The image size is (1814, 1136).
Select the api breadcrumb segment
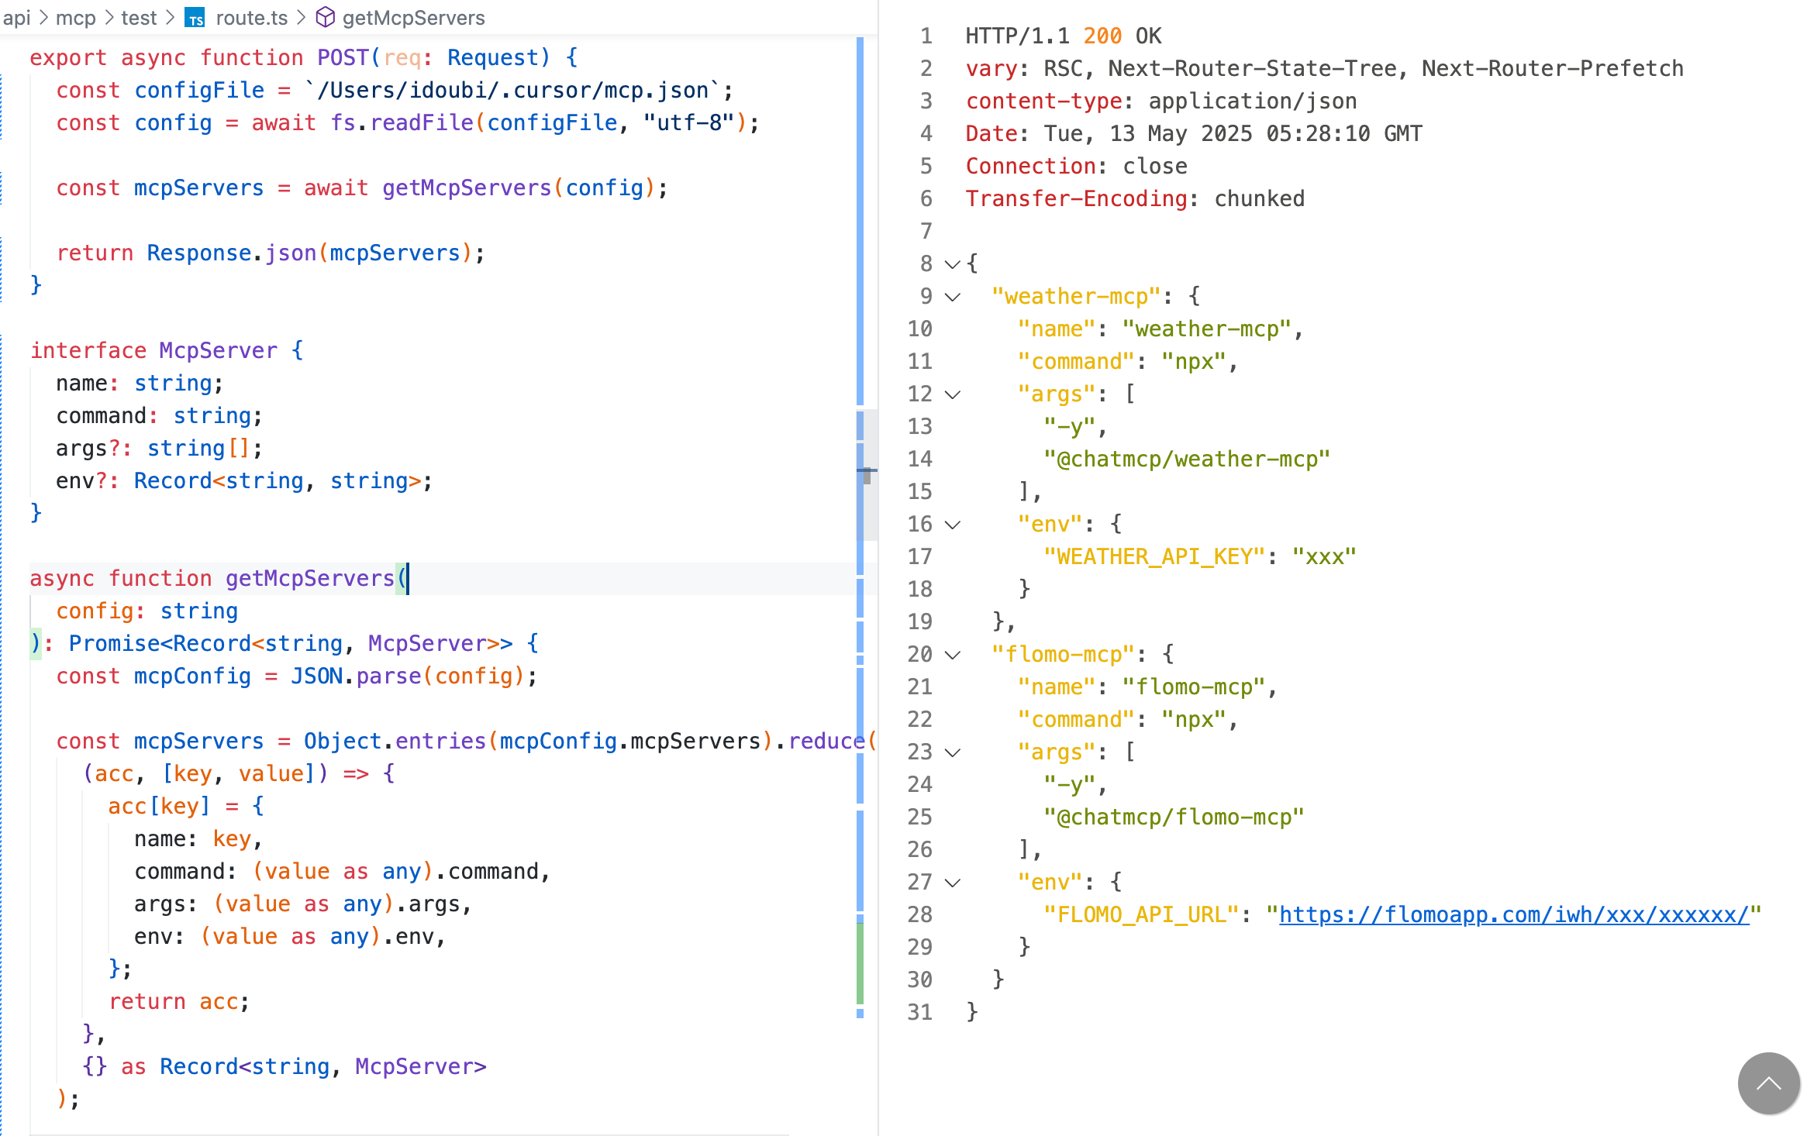(x=17, y=18)
